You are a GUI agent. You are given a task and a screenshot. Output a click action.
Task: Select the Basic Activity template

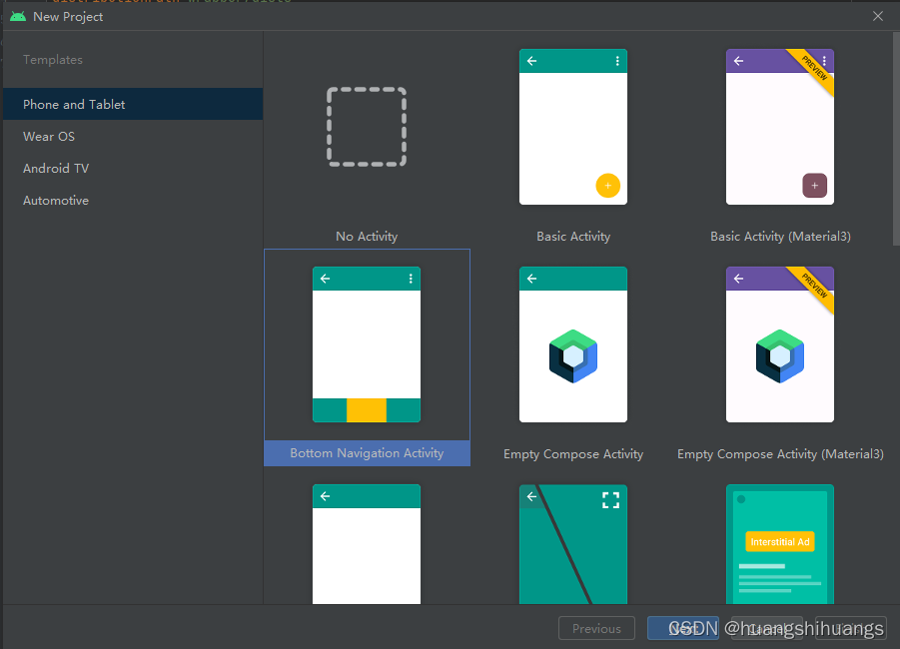573,127
